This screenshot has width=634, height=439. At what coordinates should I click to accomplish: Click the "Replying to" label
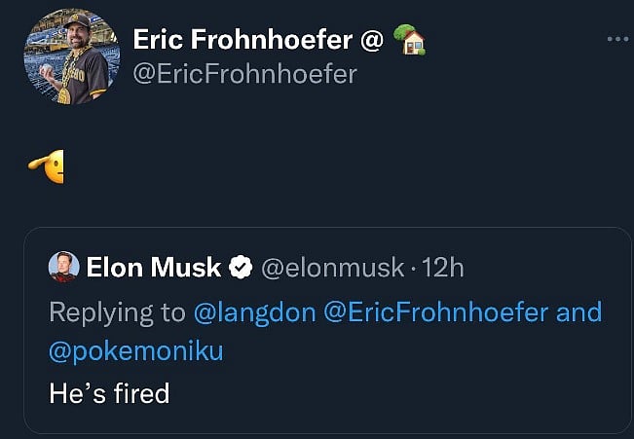(x=117, y=312)
